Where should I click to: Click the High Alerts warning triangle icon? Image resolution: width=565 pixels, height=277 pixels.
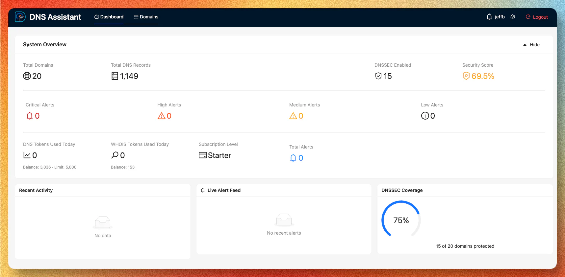coord(162,116)
